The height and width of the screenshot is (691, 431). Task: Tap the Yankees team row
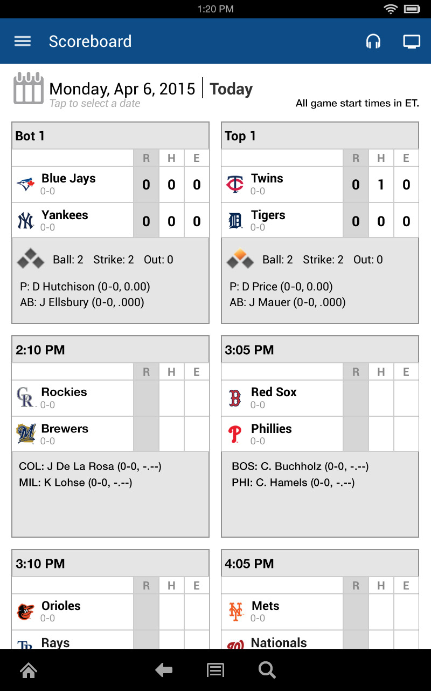pos(72,220)
